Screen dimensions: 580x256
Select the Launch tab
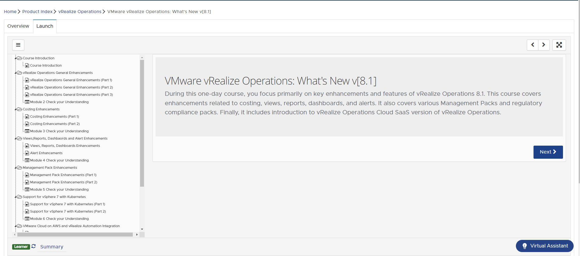point(45,26)
